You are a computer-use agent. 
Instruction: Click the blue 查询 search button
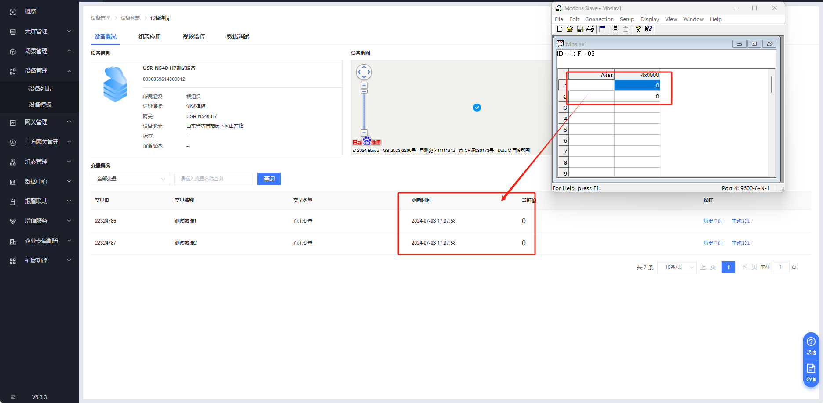pos(269,179)
